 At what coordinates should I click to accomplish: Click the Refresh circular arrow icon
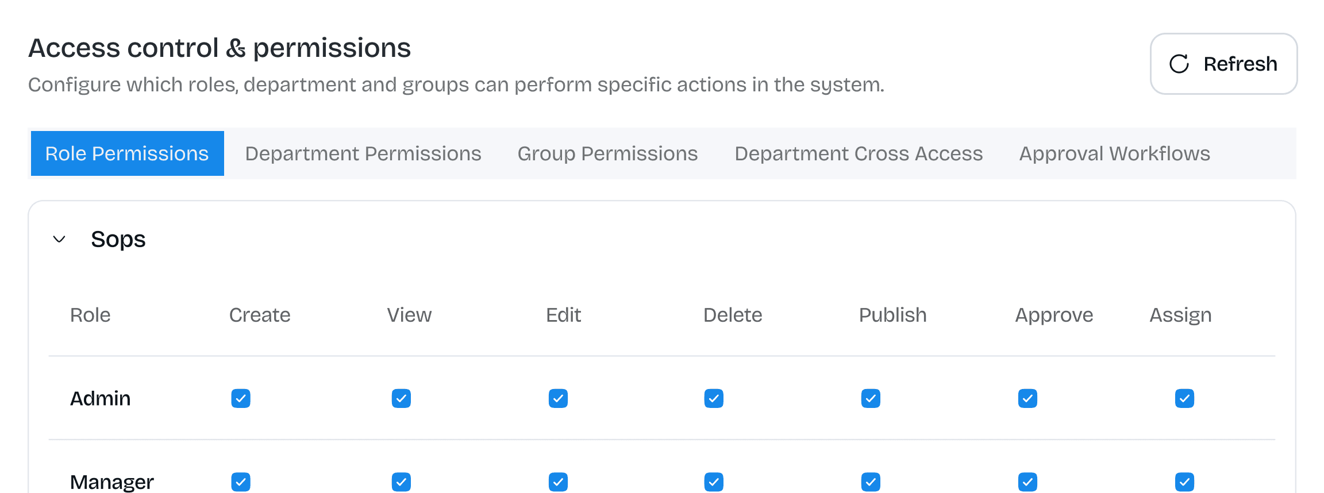pos(1179,64)
